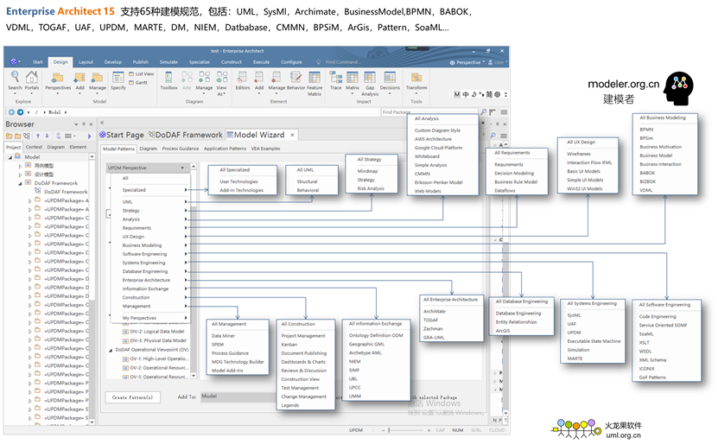Select the Context tab in Browser
This screenshot has height=444, width=718.
(34, 147)
